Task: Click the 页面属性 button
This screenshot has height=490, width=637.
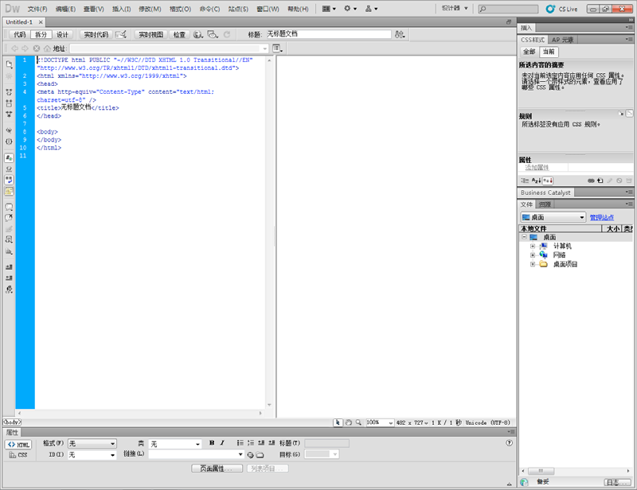Action: pyautogui.click(x=217, y=469)
